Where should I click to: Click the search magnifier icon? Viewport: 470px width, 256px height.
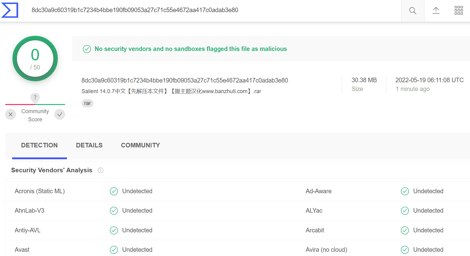coord(412,11)
